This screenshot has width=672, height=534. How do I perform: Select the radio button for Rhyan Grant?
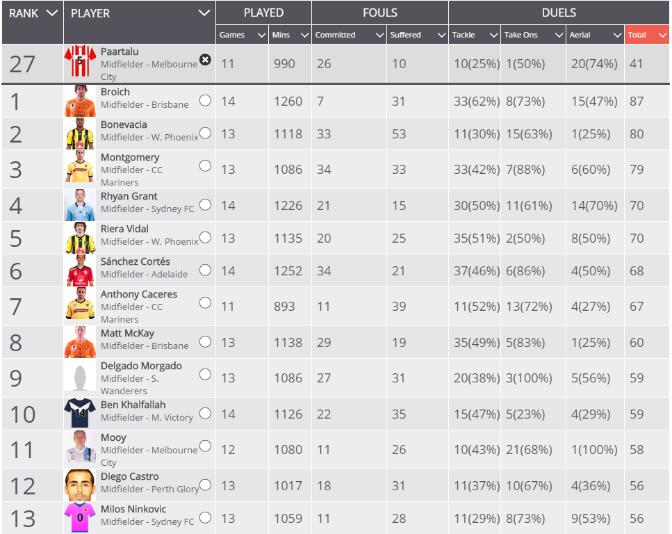coord(205,204)
